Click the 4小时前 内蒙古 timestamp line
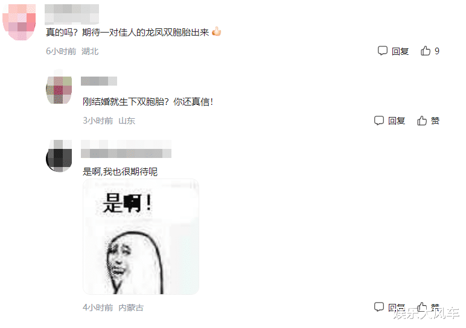466x328 pixels. [x=113, y=307]
